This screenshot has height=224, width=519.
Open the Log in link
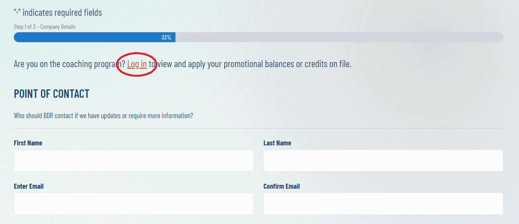tap(137, 64)
